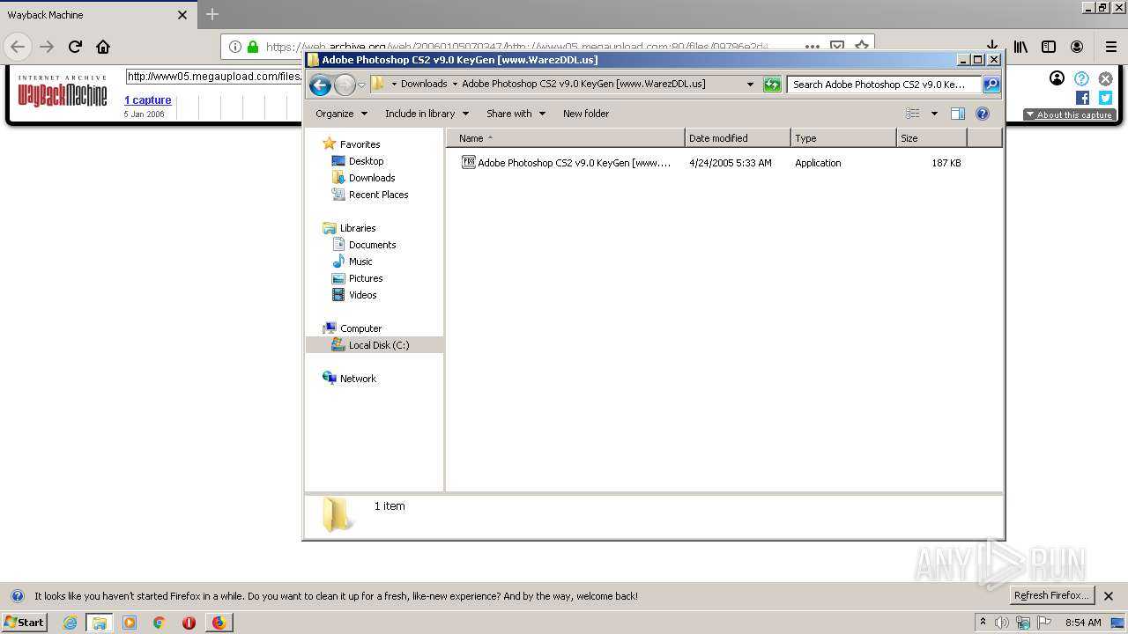Dismiss the Firefox refresh notification
The image size is (1128, 634).
click(x=1109, y=596)
